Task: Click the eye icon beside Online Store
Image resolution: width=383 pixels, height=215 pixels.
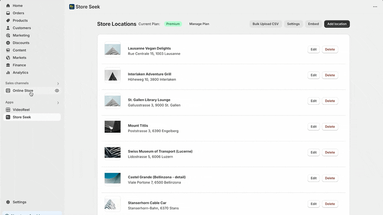Action: click(57, 91)
